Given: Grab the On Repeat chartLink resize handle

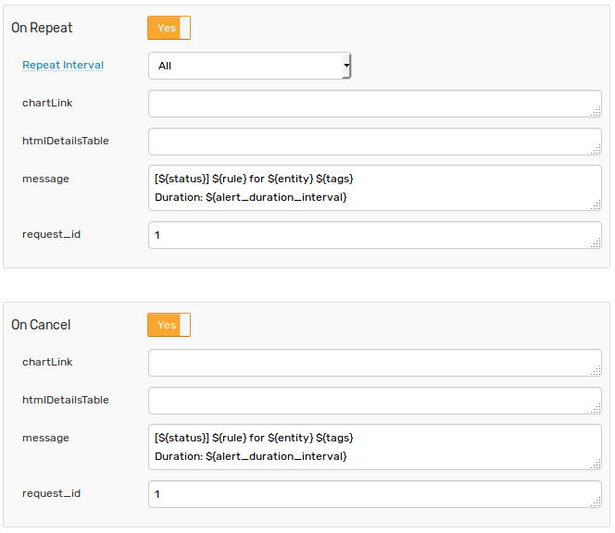Looking at the screenshot, I should [x=596, y=112].
